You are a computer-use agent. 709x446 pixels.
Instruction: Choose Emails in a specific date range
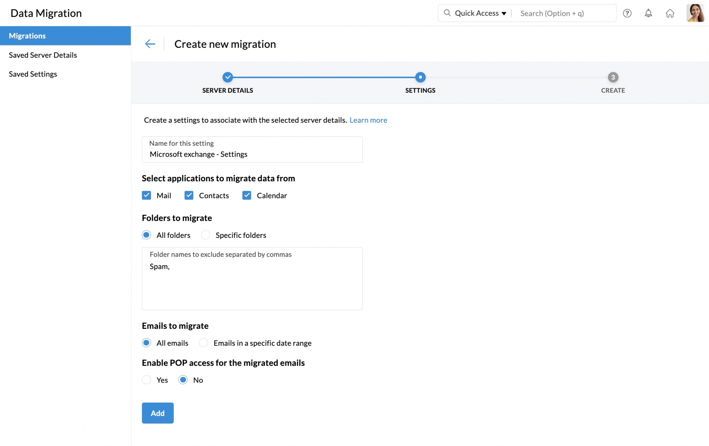[203, 343]
